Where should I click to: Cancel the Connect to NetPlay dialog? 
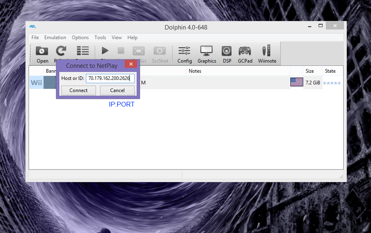(117, 90)
